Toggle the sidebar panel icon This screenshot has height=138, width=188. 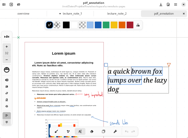coord(4,5)
